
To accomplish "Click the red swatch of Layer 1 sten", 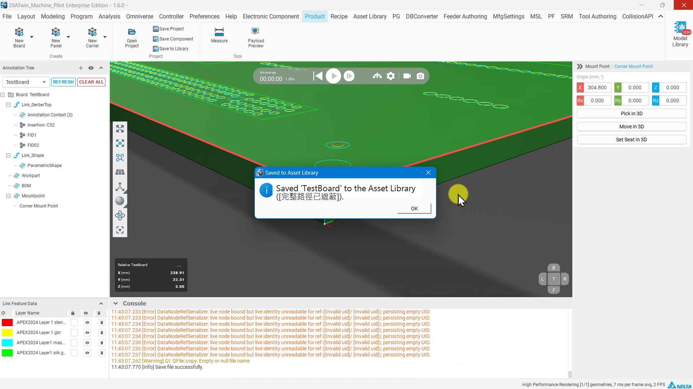I will [7, 322].
